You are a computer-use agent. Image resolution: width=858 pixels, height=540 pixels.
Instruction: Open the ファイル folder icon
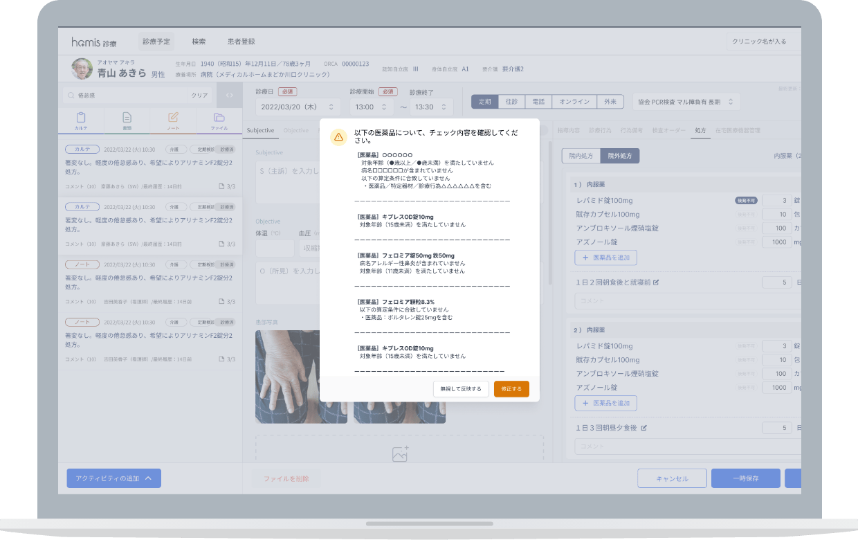(x=219, y=120)
